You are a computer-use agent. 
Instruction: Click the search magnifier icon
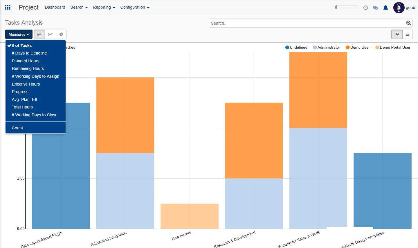(x=408, y=23)
